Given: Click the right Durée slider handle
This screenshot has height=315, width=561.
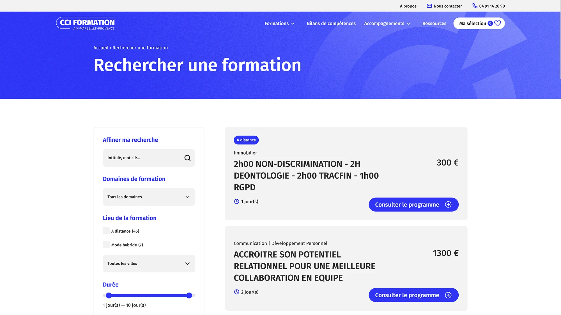Looking at the screenshot, I should click(189, 295).
